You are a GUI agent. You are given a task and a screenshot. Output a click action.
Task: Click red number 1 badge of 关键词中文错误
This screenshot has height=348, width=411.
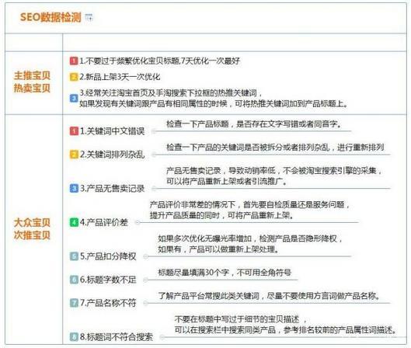point(74,130)
